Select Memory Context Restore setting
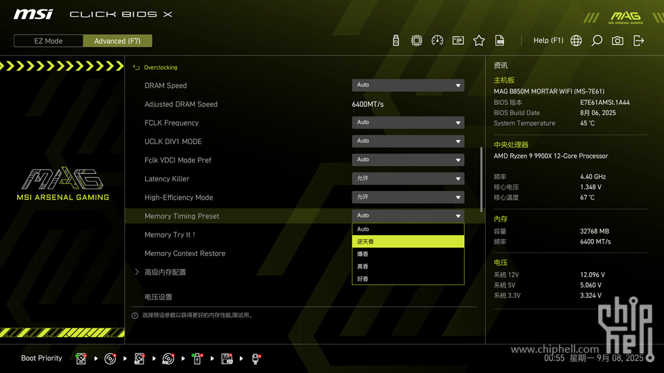The width and height of the screenshot is (664, 373). click(184, 253)
